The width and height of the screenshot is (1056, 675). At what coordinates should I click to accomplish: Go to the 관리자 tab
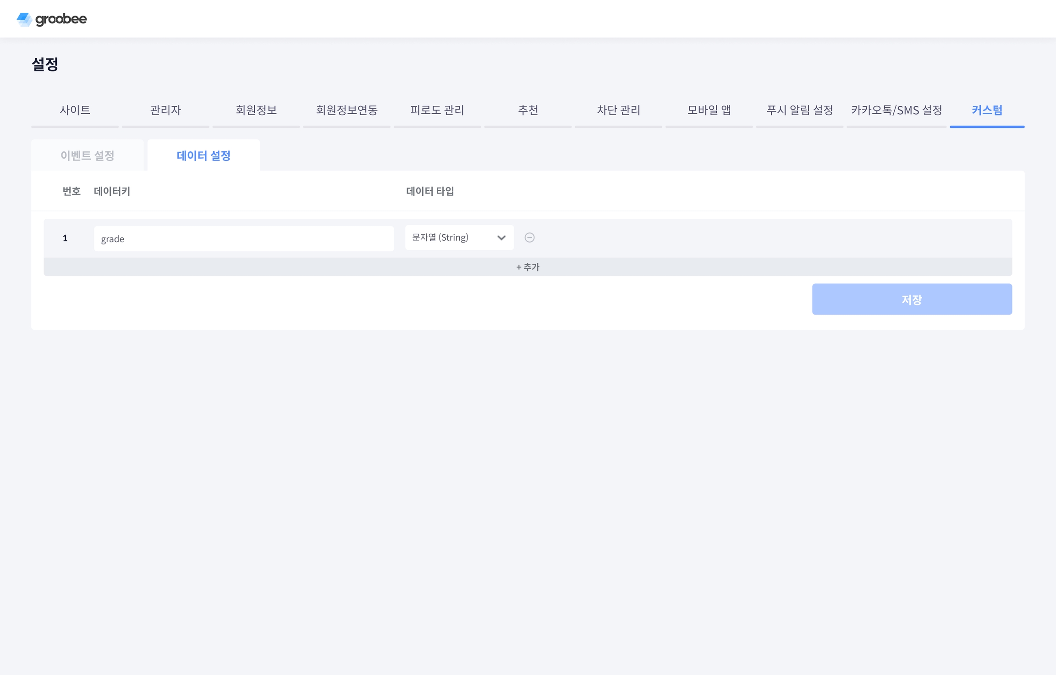coord(165,110)
